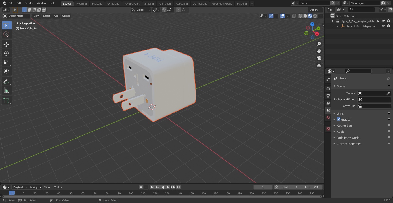This screenshot has height=203, width=393.
Task: Open the Add menu in viewport header
Action: 56,16
